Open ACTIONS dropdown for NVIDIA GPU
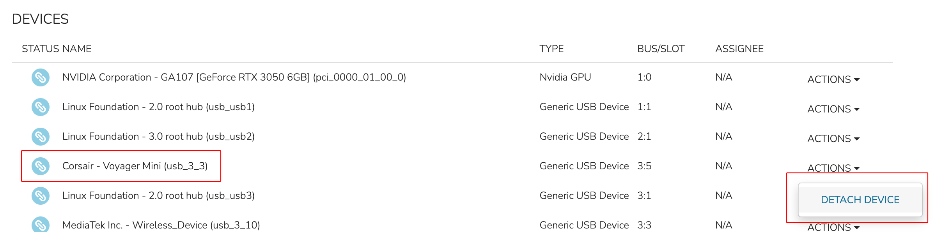 point(833,79)
